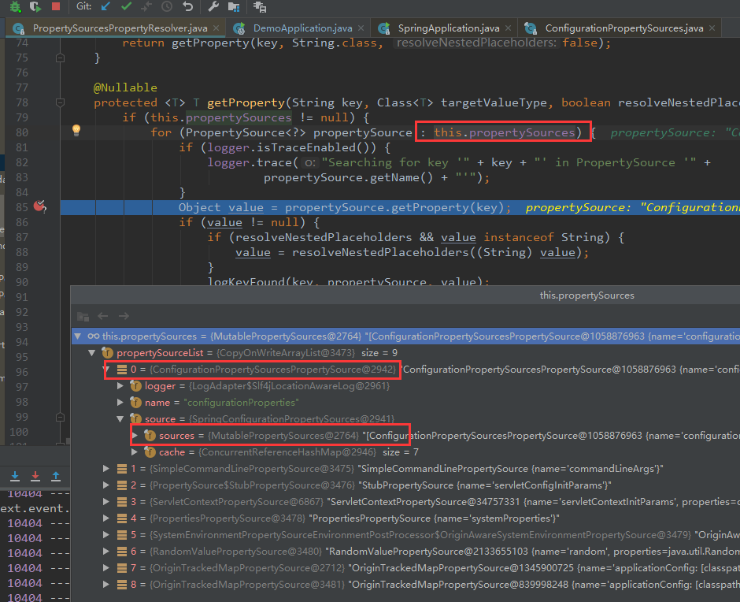The image size is (740, 602).
Task: Expand the logger field node
Action: pos(120,385)
